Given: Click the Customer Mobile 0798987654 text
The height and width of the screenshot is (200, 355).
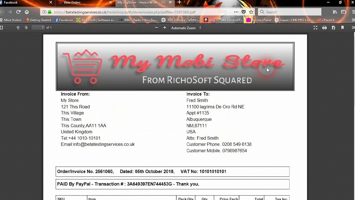Looking at the screenshot, I should point(217,151).
